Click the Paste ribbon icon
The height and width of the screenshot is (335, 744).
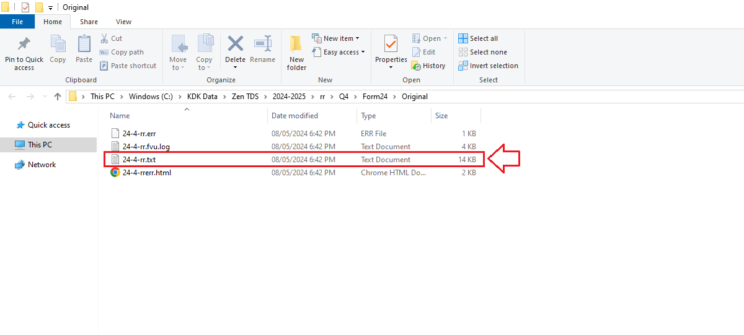coord(84,44)
